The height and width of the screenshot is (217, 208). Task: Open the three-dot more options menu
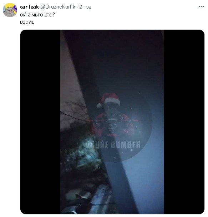coord(201,6)
